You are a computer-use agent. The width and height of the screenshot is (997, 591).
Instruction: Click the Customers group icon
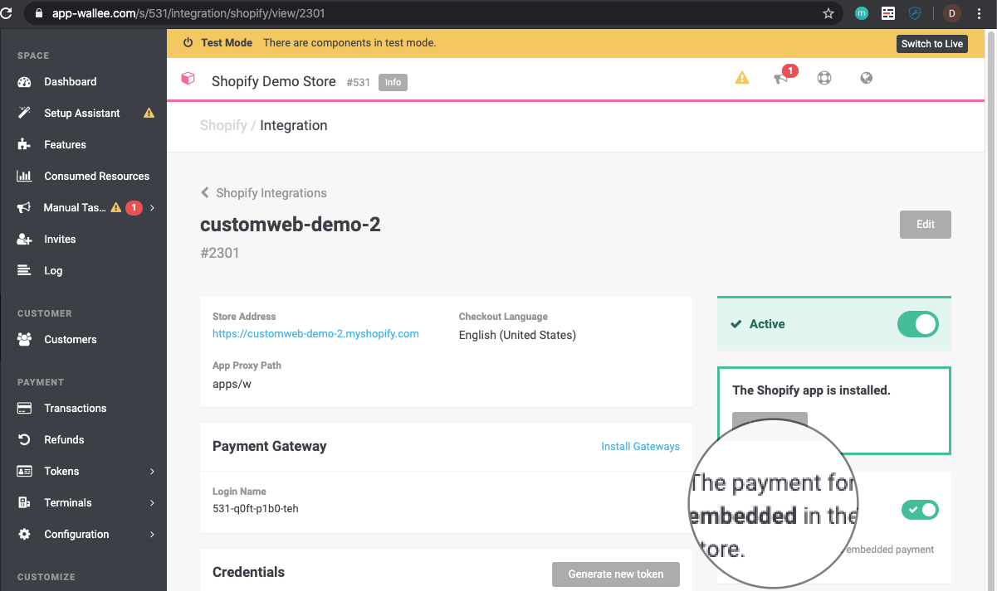[x=24, y=340]
